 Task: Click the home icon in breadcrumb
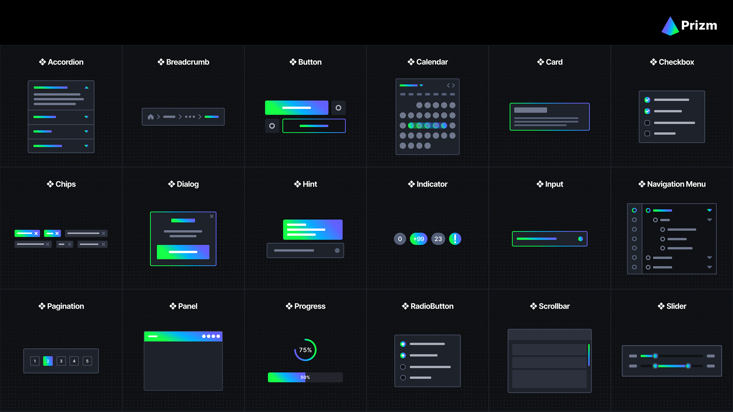click(x=151, y=117)
